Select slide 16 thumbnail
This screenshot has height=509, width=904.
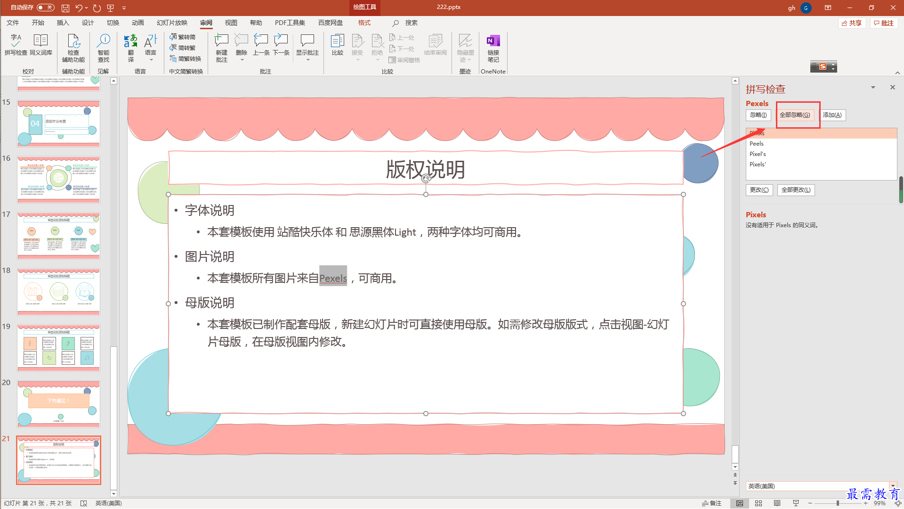click(x=59, y=180)
